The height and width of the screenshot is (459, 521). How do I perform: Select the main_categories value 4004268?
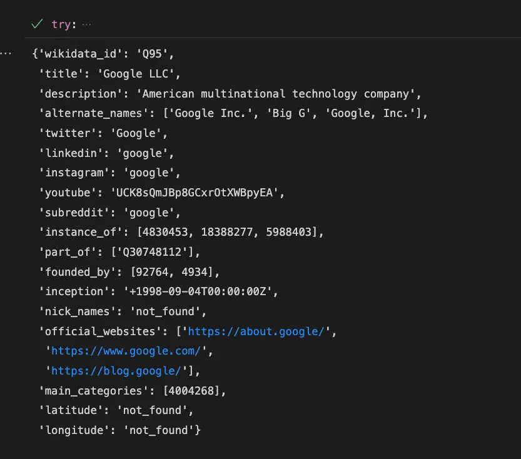(x=191, y=391)
